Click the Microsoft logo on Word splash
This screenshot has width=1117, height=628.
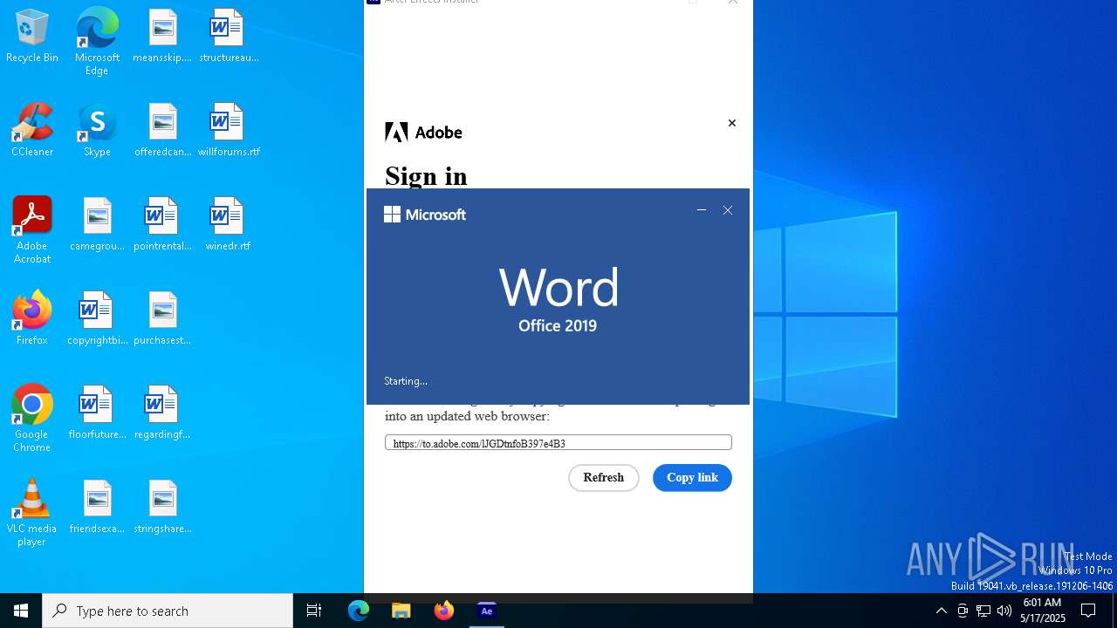[x=425, y=215]
